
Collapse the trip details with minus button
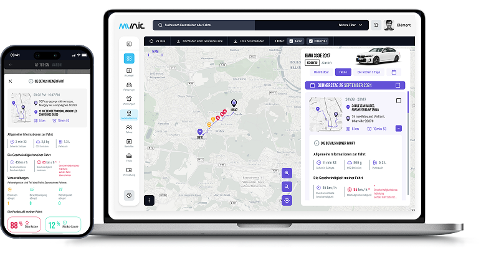[x=398, y=129]
